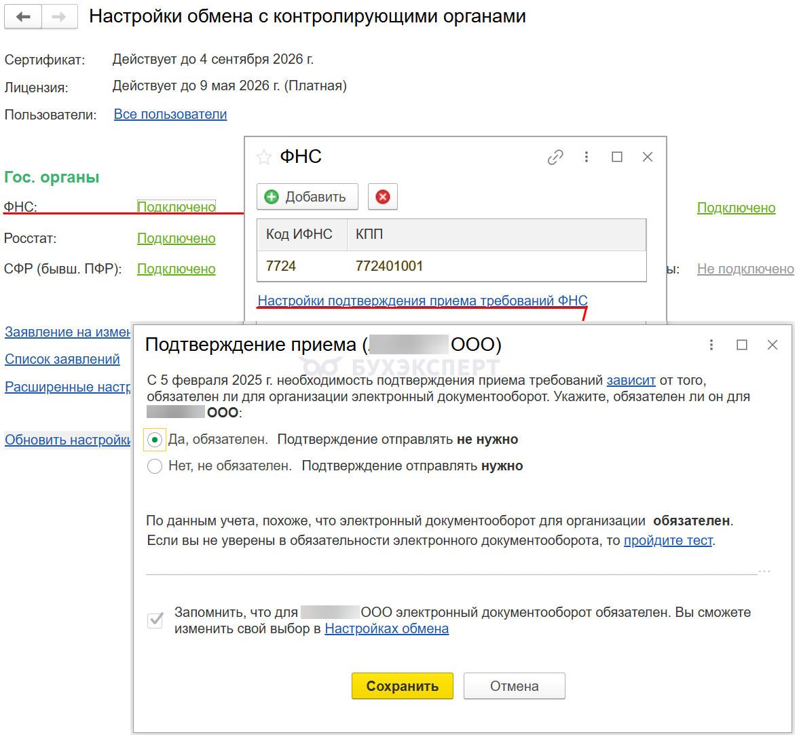799x735 pixels.
Task: Click the forward navigation arrow
Action: pos(59,17)
